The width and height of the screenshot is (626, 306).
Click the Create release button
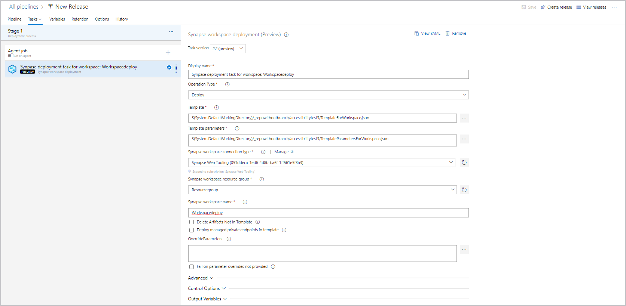tap(556, 7)
